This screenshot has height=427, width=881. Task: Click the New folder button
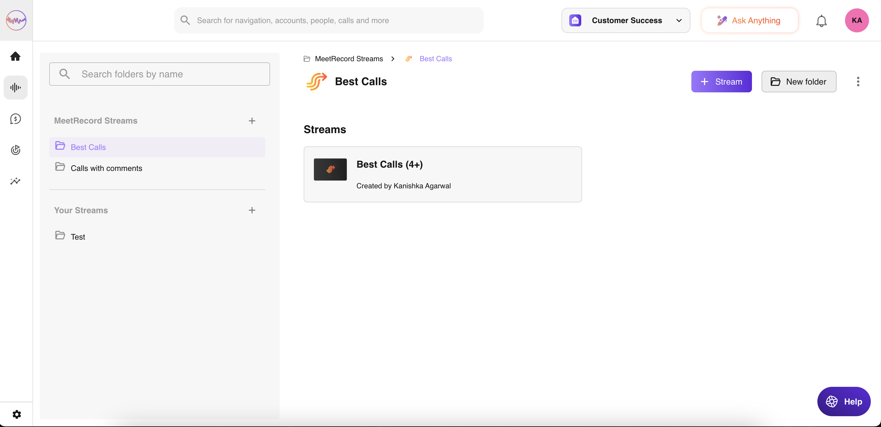(798, 81)
